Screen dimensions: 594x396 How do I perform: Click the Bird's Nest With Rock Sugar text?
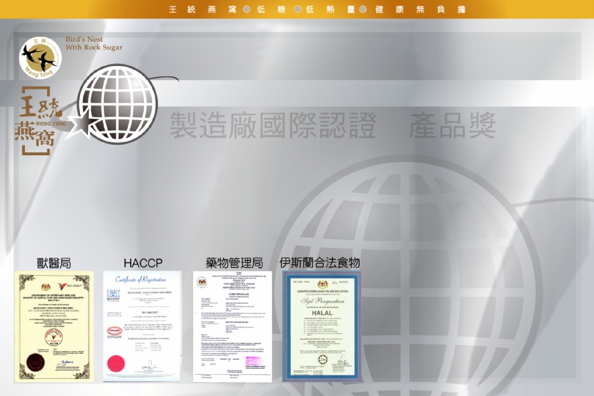(x=94, y=43)
